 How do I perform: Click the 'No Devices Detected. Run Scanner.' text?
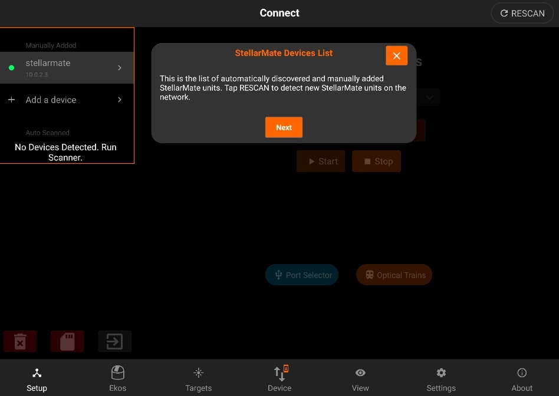pyautogui.click(x=65, y=152)
